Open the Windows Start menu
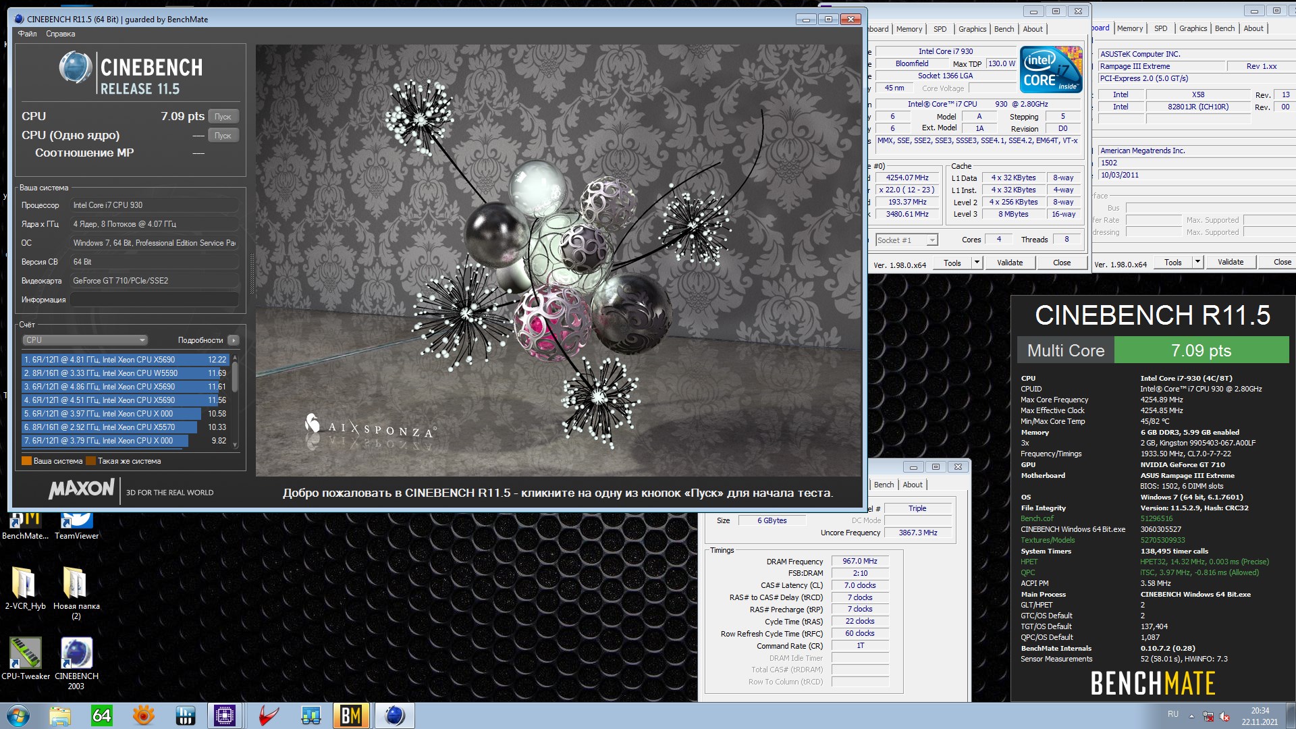Image resolution: width=1296 pixels, height=729 pixels. (x=18, y=715)
